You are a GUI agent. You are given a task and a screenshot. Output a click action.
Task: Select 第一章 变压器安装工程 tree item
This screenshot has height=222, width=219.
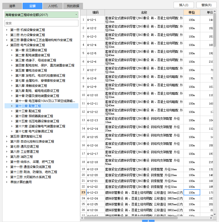(x=31, y=50)
